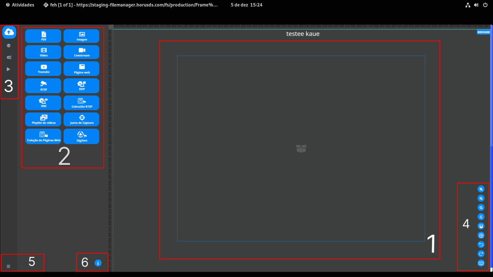Click the zoom out magnifier button

coord(481,199)
